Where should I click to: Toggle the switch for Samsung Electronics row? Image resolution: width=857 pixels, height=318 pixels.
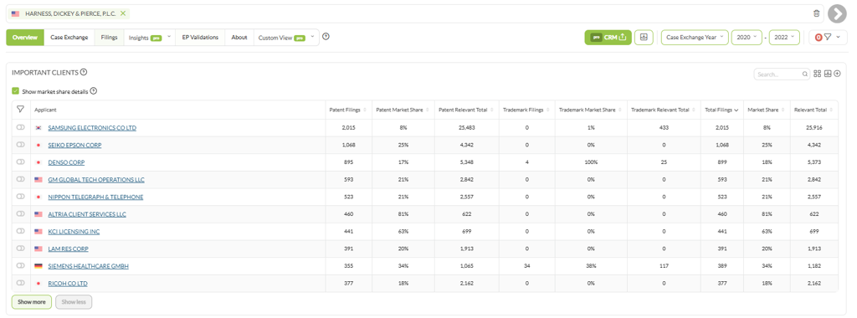pos(21,127)
